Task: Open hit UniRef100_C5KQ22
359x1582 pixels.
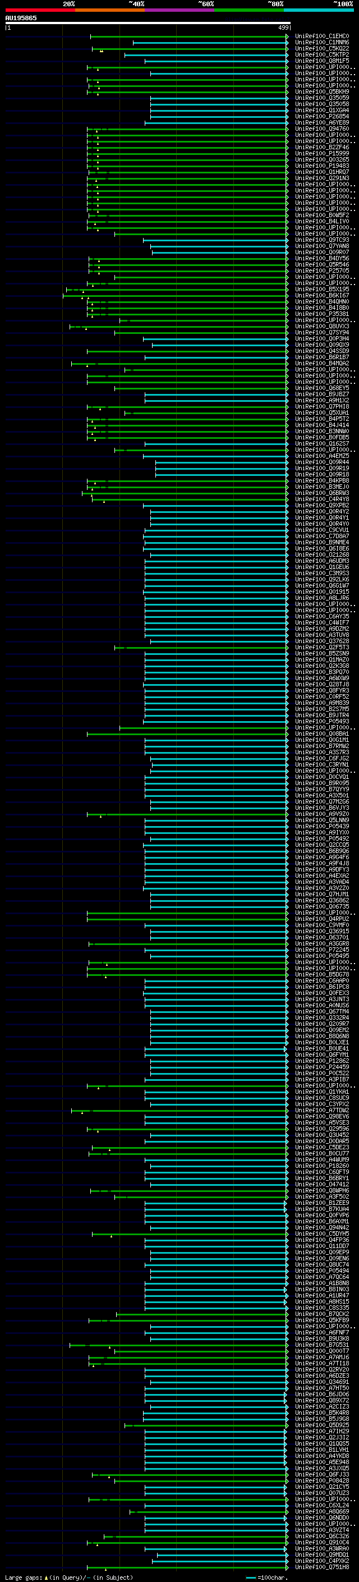Action: [321, 49]
